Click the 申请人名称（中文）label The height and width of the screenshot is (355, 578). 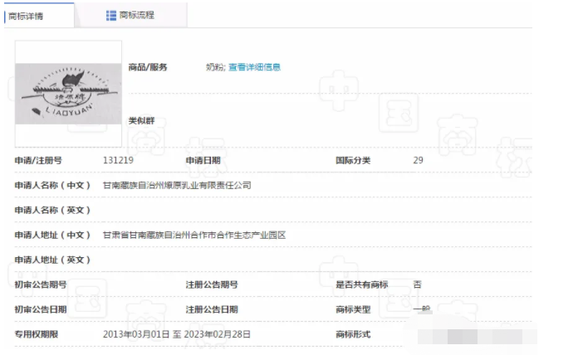point(52,185)
